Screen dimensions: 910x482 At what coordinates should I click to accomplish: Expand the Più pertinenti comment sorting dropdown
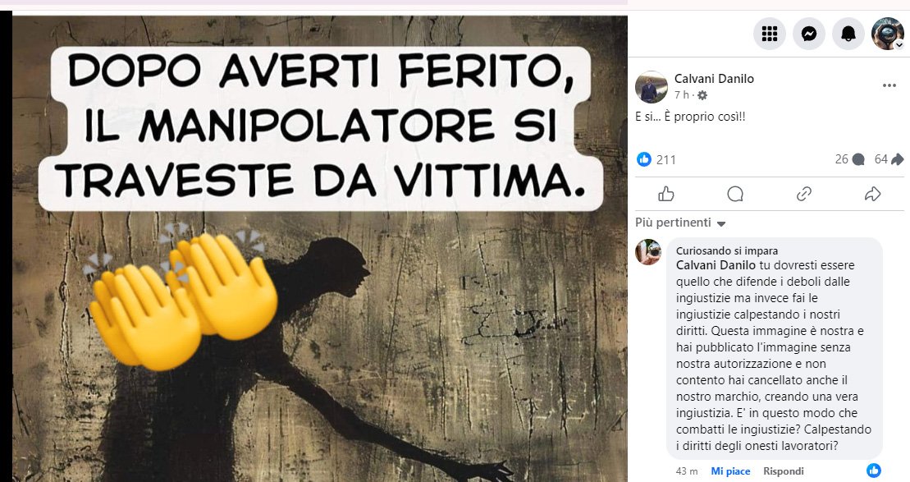point(680,223)
